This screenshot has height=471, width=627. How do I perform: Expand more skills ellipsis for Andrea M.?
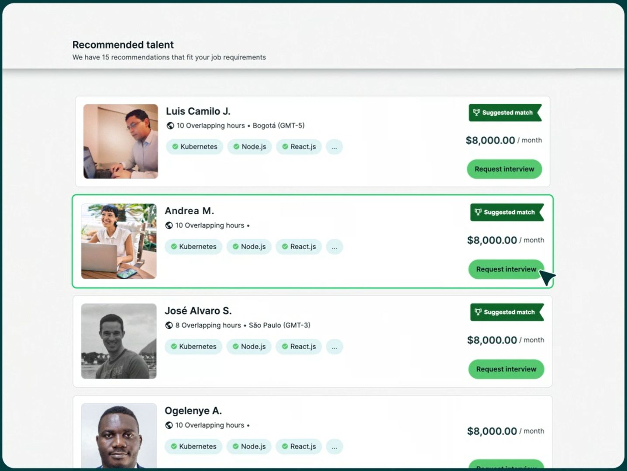[334, 247]
